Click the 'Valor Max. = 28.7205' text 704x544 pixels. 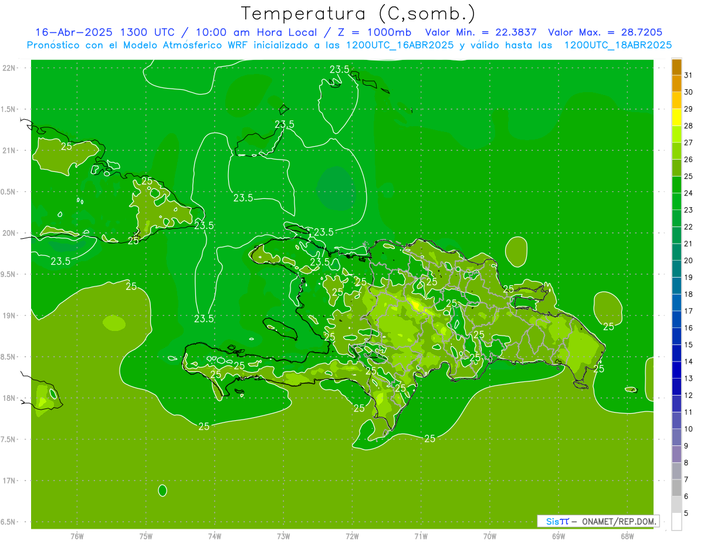pos(605,32)
